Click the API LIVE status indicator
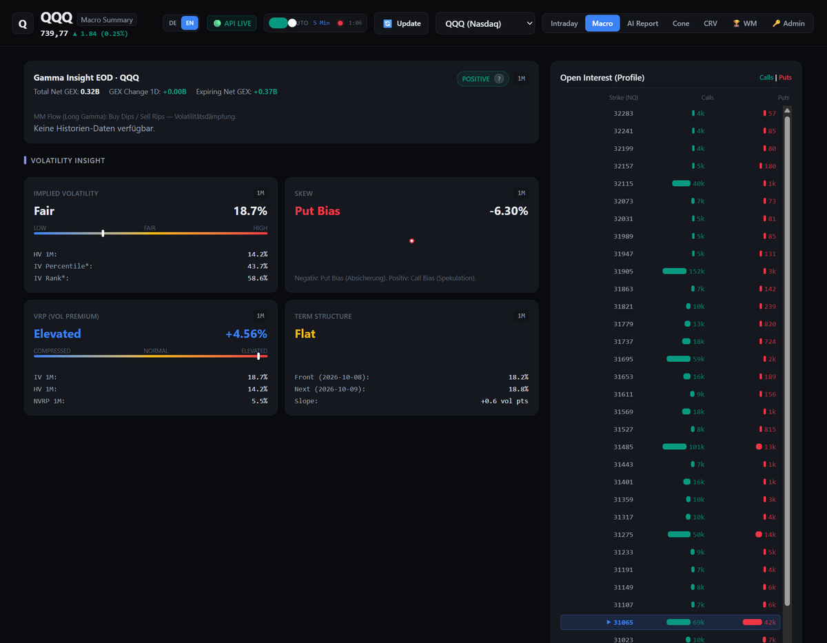Viewport: 827px width, 643px height. pyautogui.click(x=232, y=23)
